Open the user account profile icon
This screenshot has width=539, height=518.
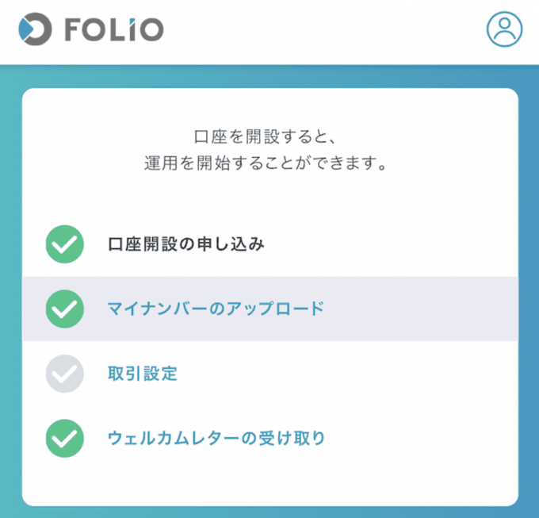pos(504,29)
